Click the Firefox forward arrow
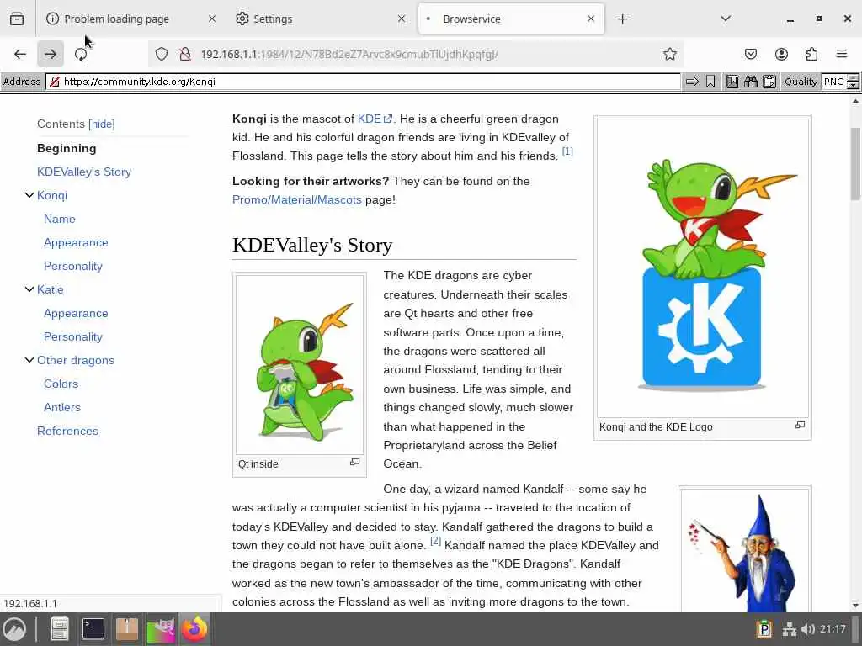 51,54
